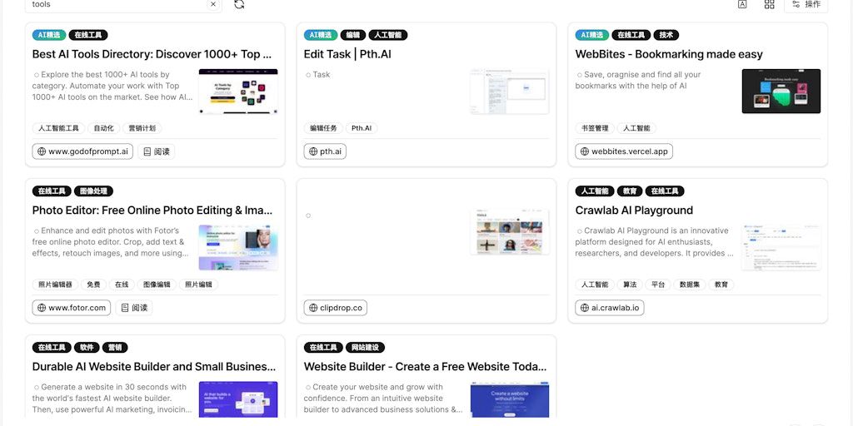The height and width of the screenshot is (426, 853).
Task: Click AI精选 badge on WebBites card
Action: [x=592, y=35]
